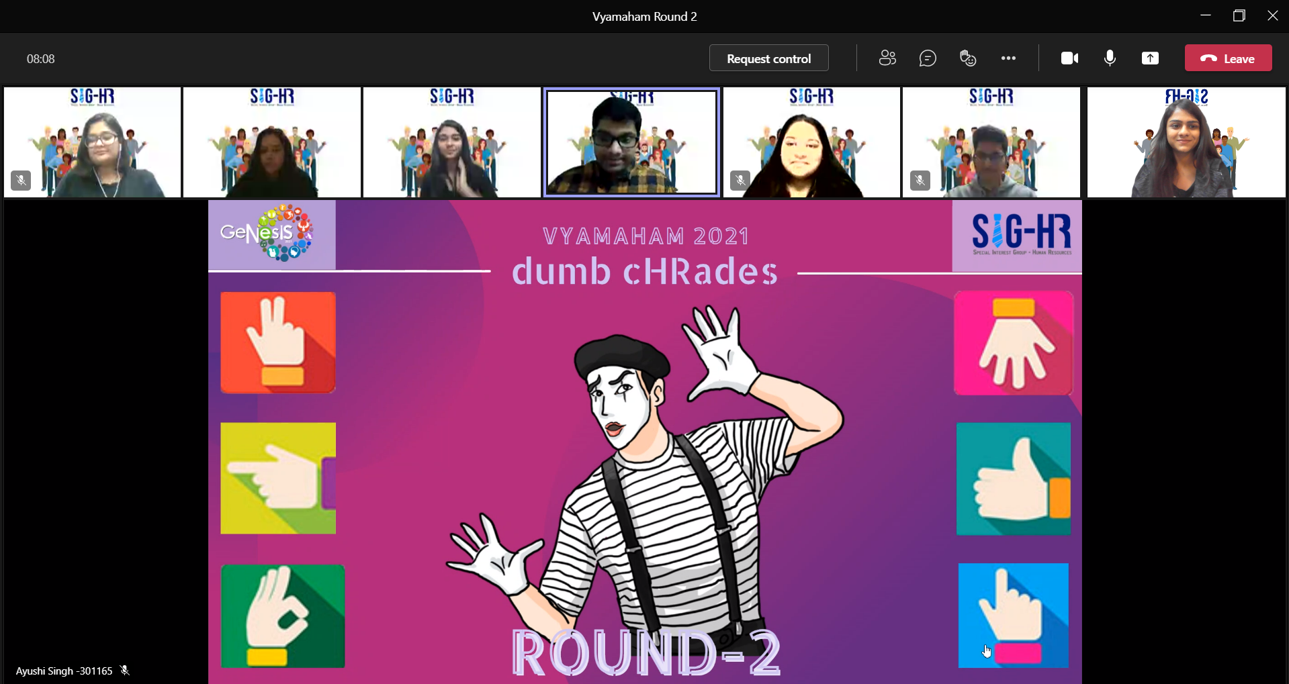The height and width of the screenshot is (684, 1289).
Task: Click the OK gesture hand icon
Action: point(283,616)
